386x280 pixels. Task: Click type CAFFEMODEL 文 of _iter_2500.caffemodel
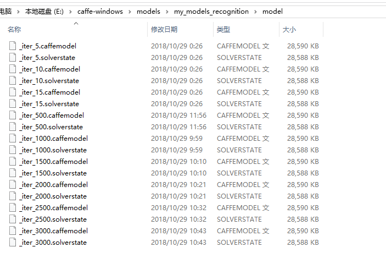[243, 208]
